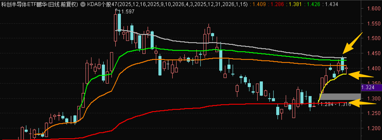Click the 1.350 price axis label
The height and width of the screenshot is (140, 382).
pyautogui.click(x=374, y=83)
